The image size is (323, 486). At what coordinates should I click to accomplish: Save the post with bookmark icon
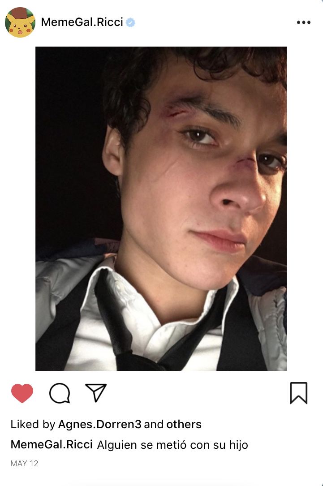[298, 393]
